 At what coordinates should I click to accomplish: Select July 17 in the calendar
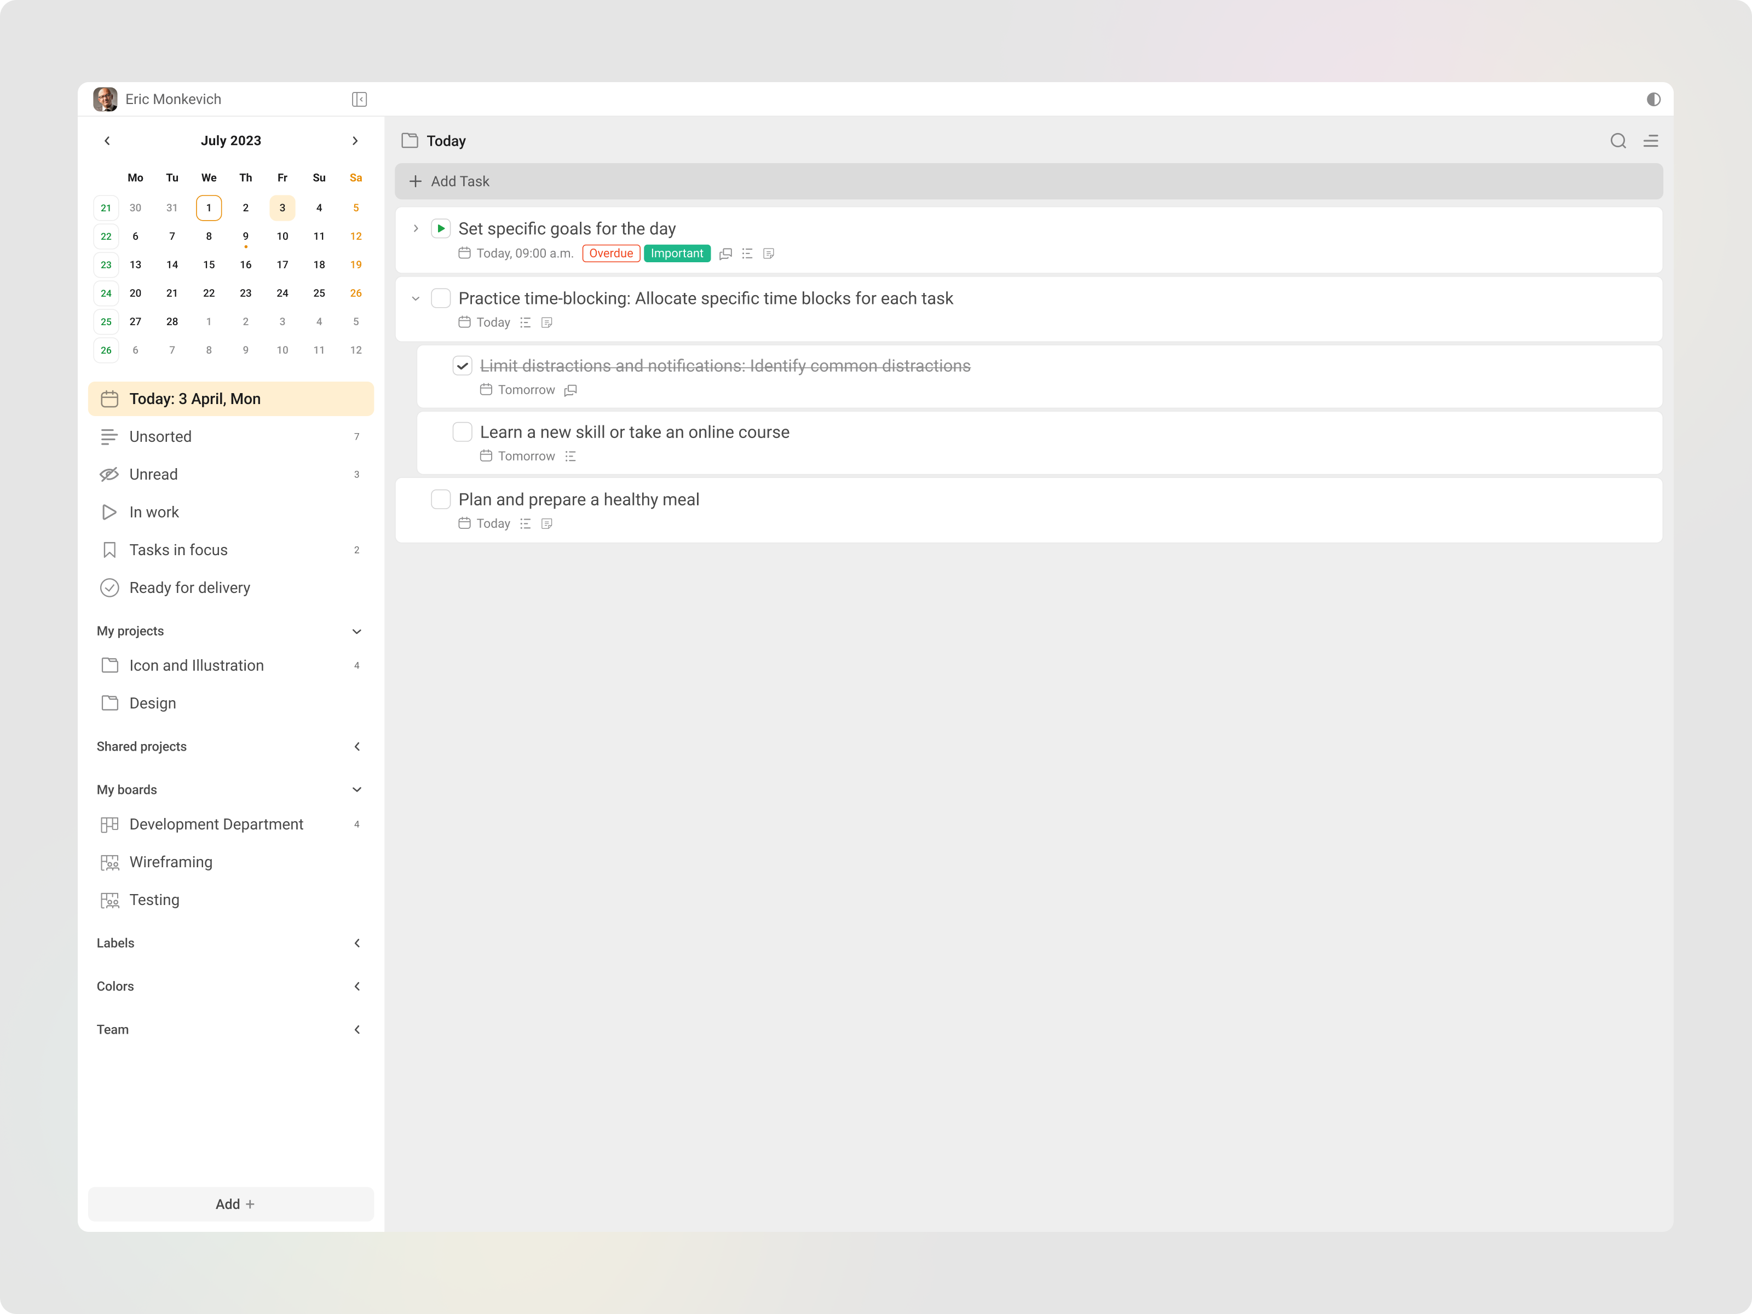(x=282, y=264)
